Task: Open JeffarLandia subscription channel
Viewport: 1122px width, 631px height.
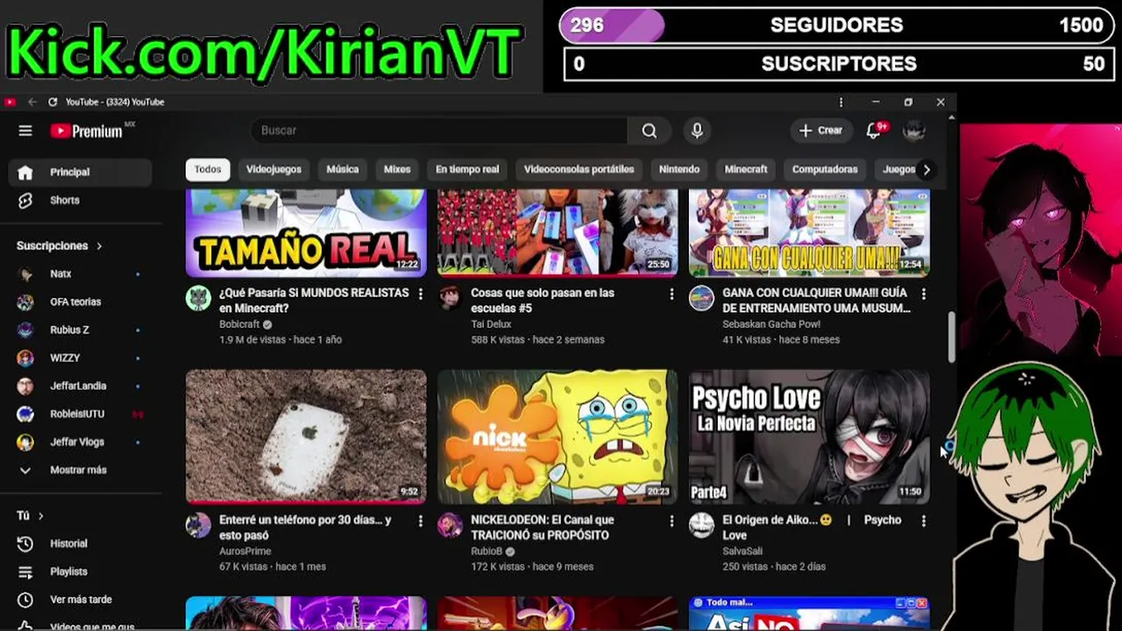Action: pos(81,386)
